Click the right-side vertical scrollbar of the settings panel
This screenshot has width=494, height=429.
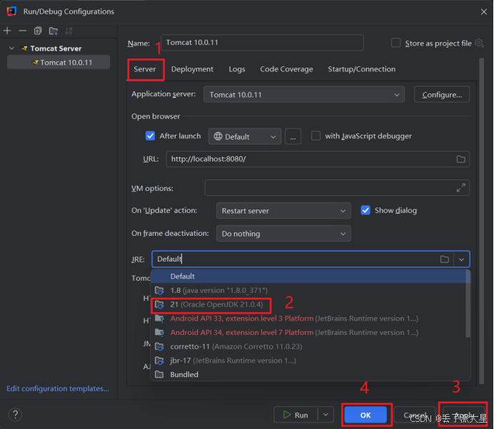click(x=481, y=220)
